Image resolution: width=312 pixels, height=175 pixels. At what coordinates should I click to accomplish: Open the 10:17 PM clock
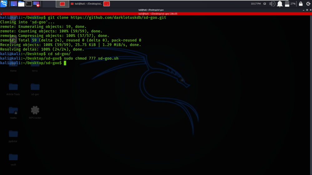(x=256, y=4)
